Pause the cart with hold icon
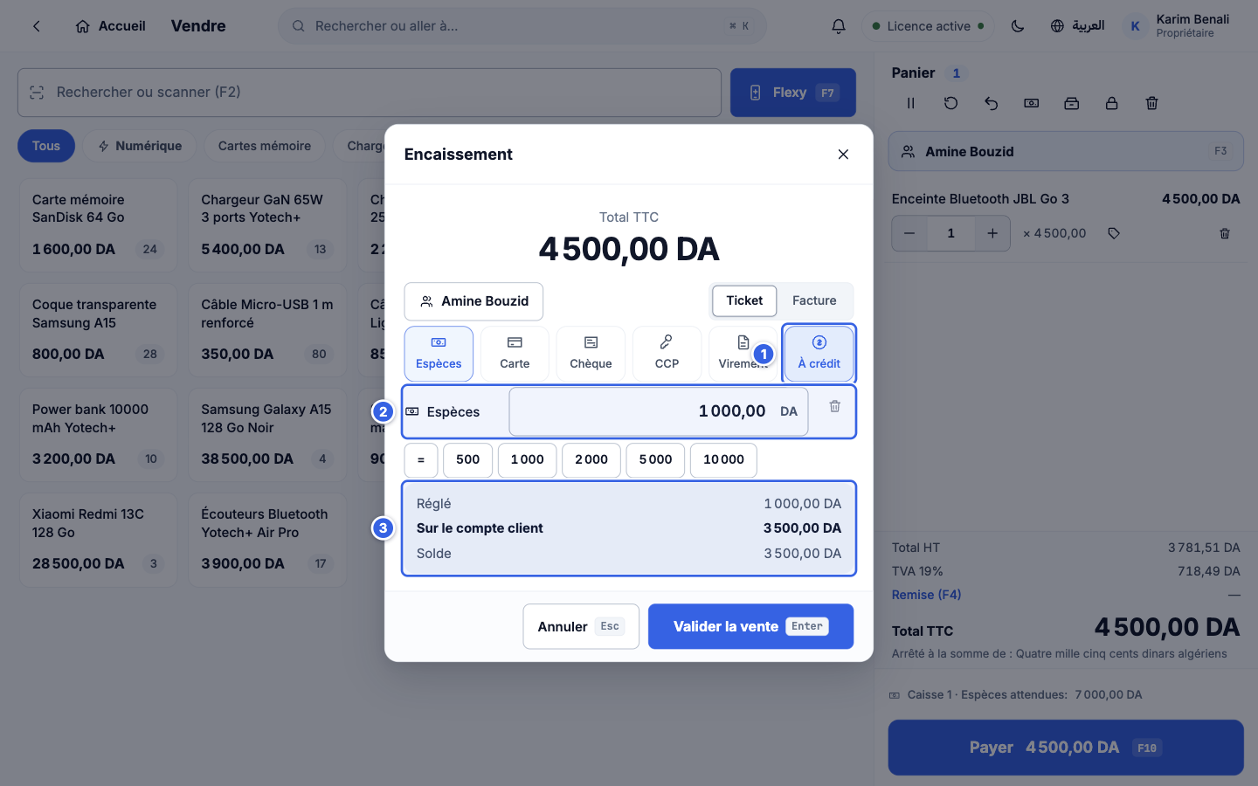This screenshot has height=786, width=1258. (x=910, y=103)
